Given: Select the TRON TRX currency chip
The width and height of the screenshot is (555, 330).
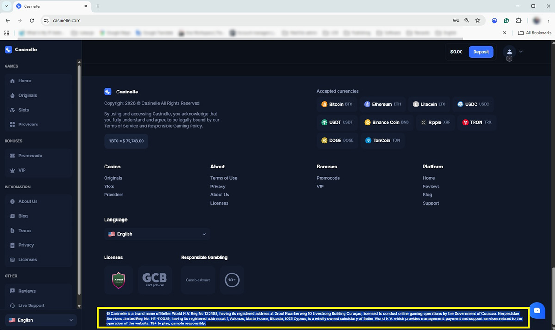Looking at the screenshot, I should (x=477, y=122).
